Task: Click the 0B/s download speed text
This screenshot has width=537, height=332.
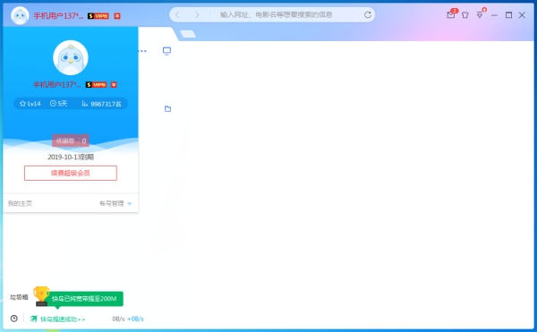Action: coord(118,319)
